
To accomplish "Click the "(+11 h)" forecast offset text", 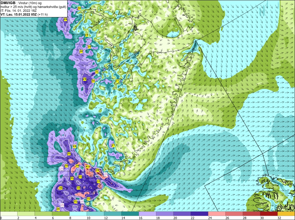I will click(43, 14).
